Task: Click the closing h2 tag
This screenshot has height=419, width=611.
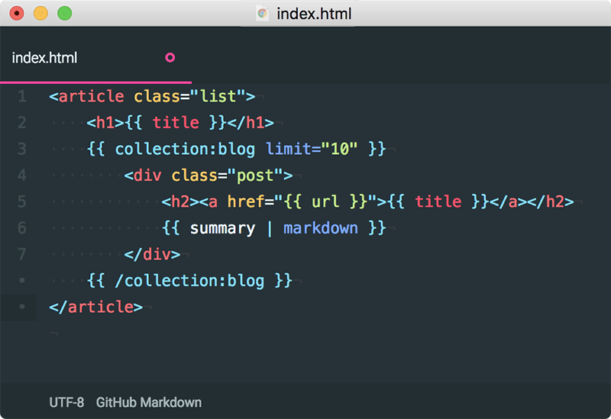Action: pos(551,201)
